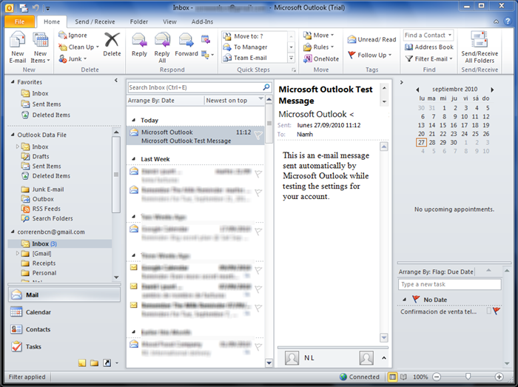Open the Receipts folder
The width and height of the screenshot is (518, 387).
point(44,263)
